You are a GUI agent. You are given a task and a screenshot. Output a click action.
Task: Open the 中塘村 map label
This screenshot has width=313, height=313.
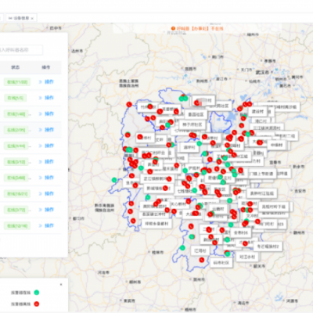(276, 145)
